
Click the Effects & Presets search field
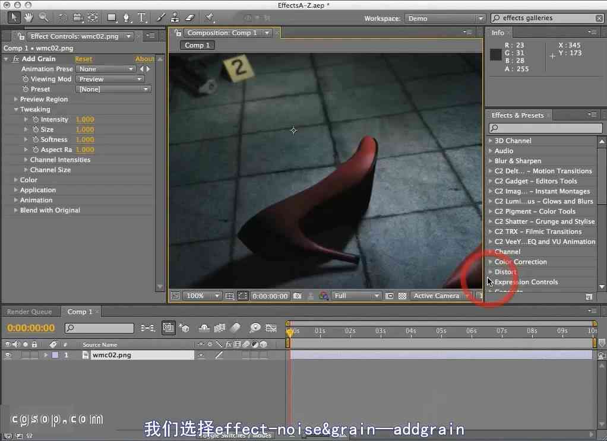(x=545, y=128)
